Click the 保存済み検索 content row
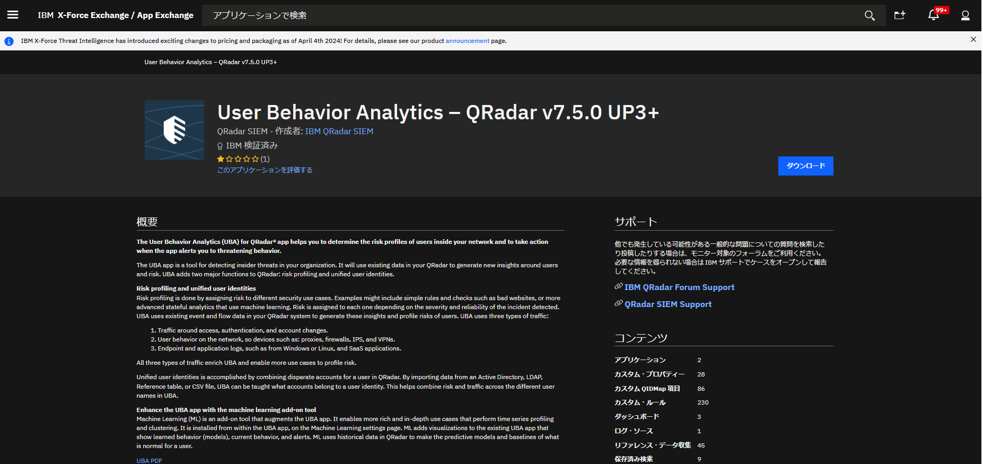983x464 pixels. click(724, 459)
